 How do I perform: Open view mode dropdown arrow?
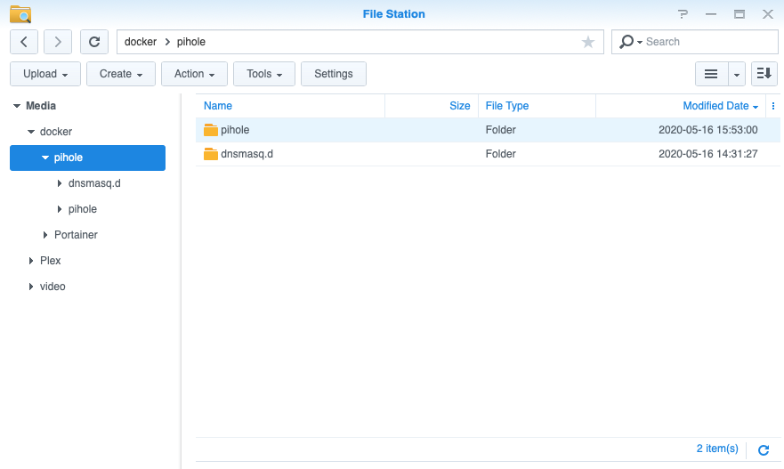coord(737,74)
